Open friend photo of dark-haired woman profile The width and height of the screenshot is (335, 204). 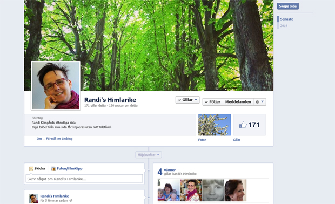(x=236, y=191)
